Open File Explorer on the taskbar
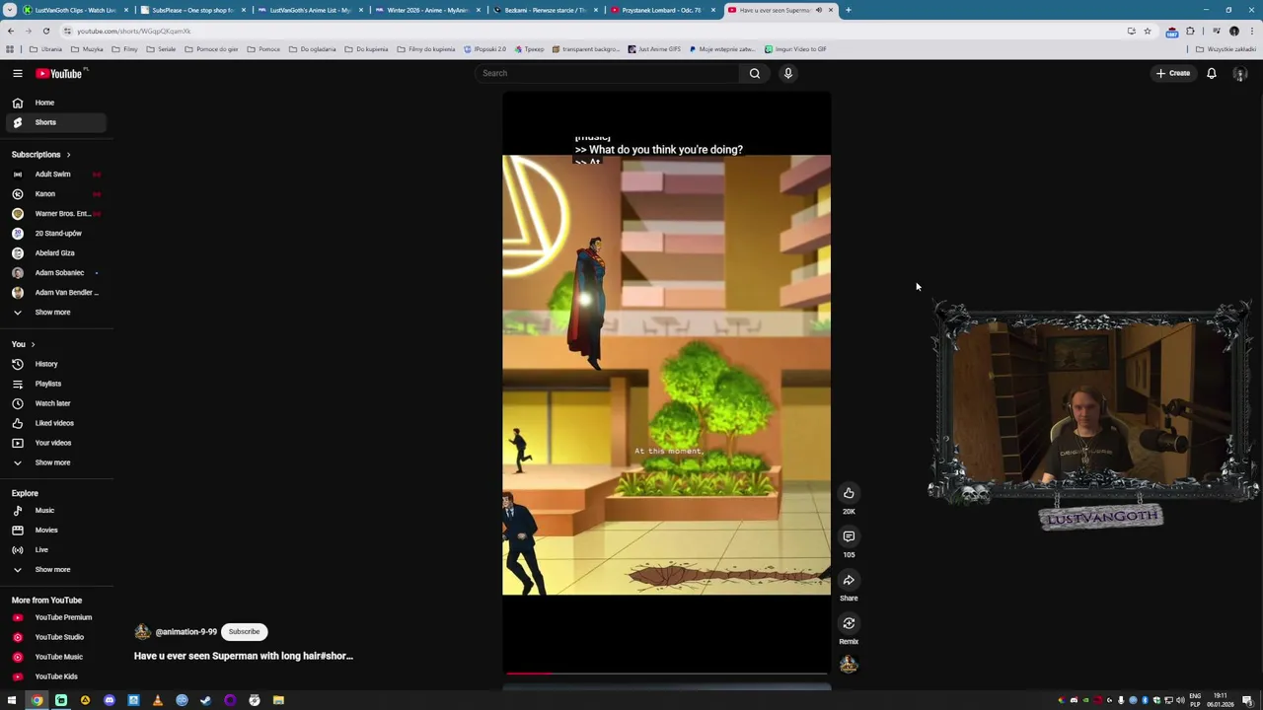 (x=278, y=700)
